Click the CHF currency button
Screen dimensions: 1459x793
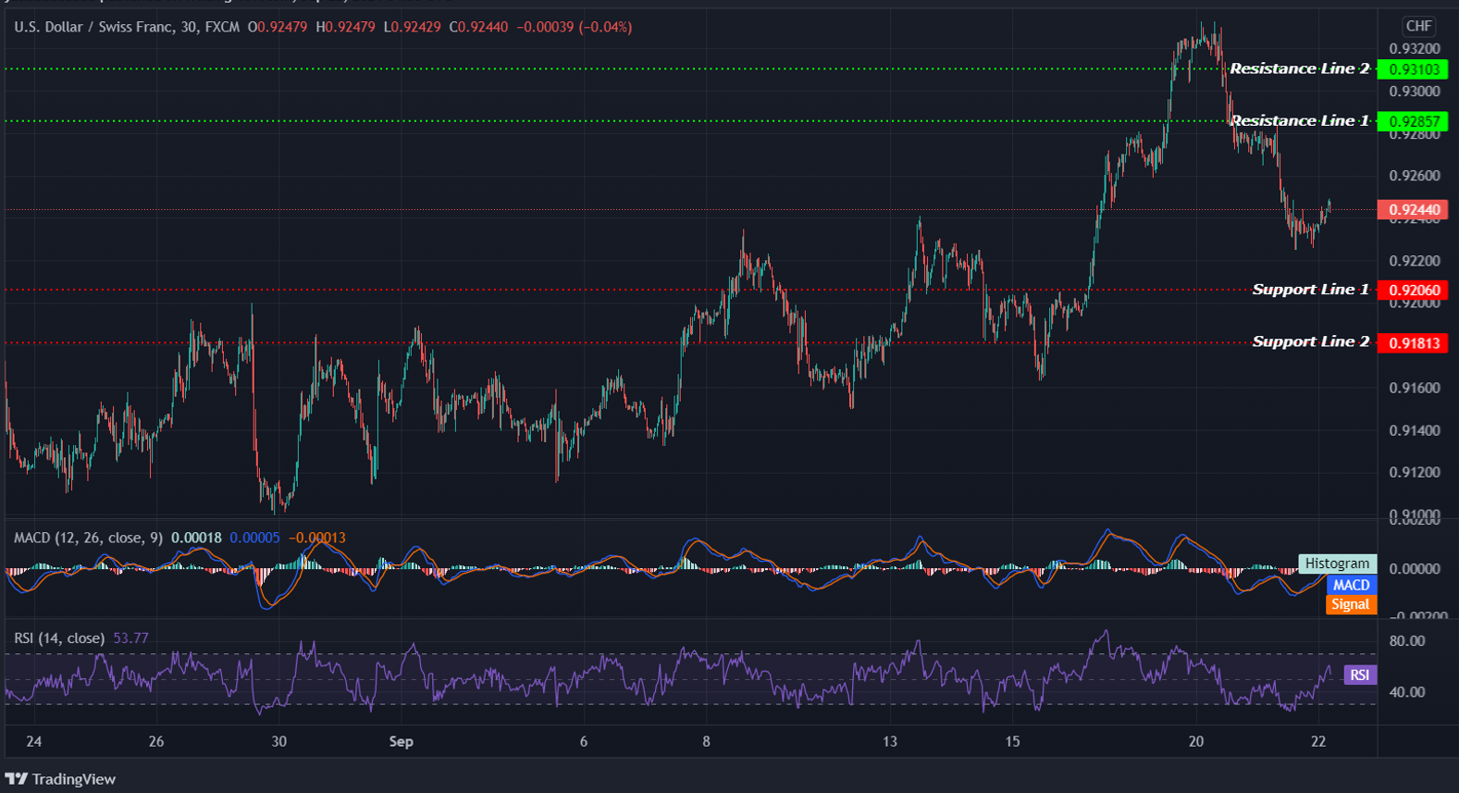pos(1418,26)
